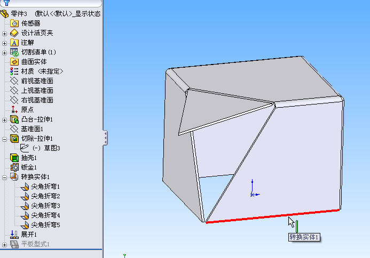Expand the 平板型式1 node
The height and width of the screenshot is (258, 370).
point(4,245)
